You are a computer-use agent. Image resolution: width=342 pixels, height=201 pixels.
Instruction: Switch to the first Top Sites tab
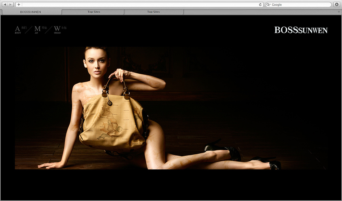tap(93, 12)
